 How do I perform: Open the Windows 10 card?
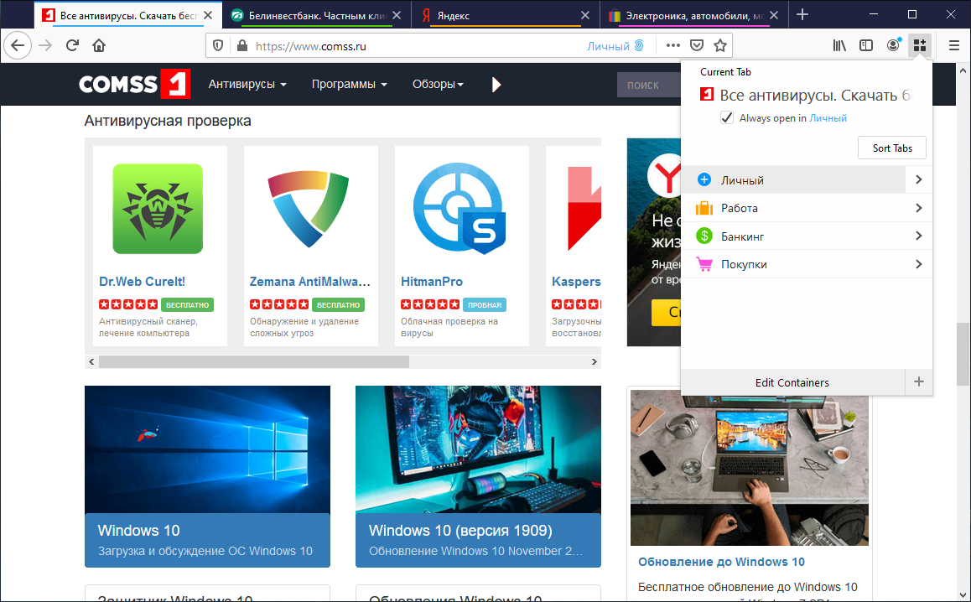pyautogui.click(x=207, y=476)
